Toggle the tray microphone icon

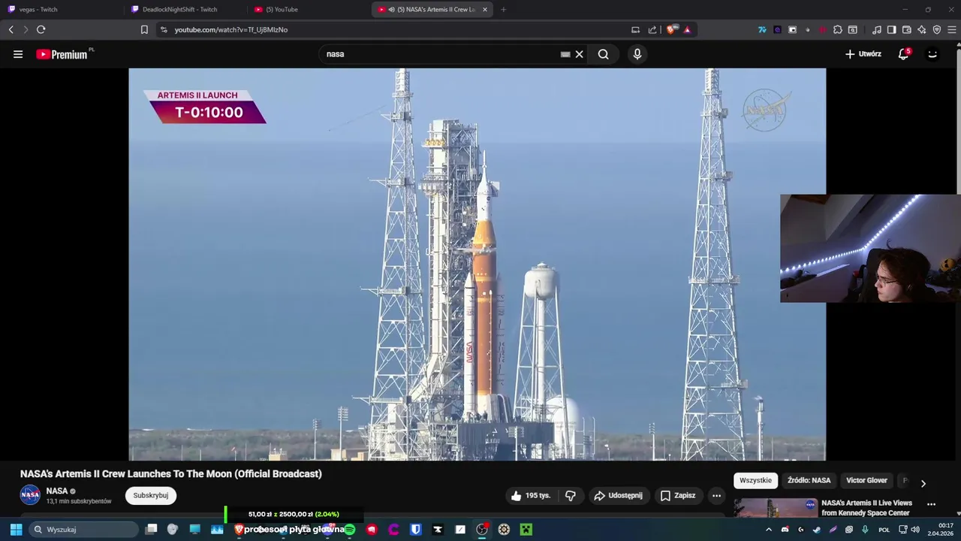click(x=865, y=530)
